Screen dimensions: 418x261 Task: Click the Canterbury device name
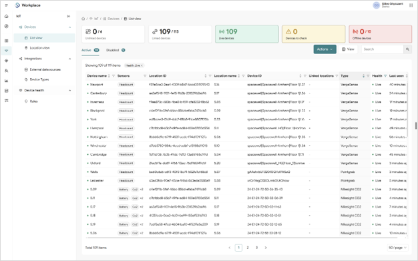98,93
